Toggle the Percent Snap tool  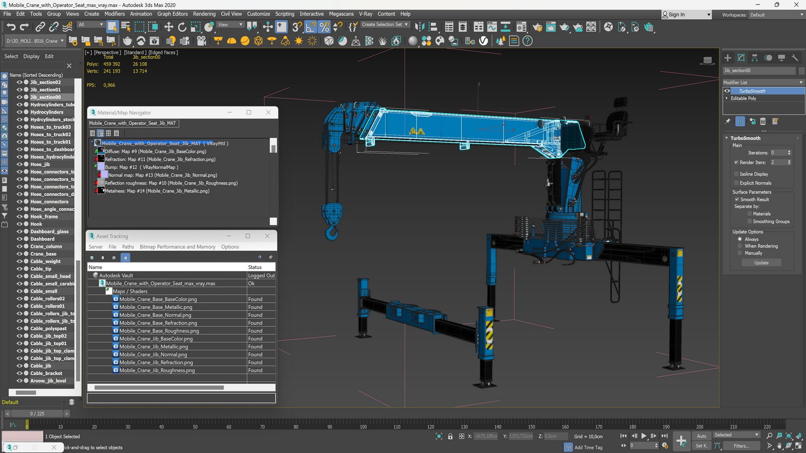click(x=324, y=27)
